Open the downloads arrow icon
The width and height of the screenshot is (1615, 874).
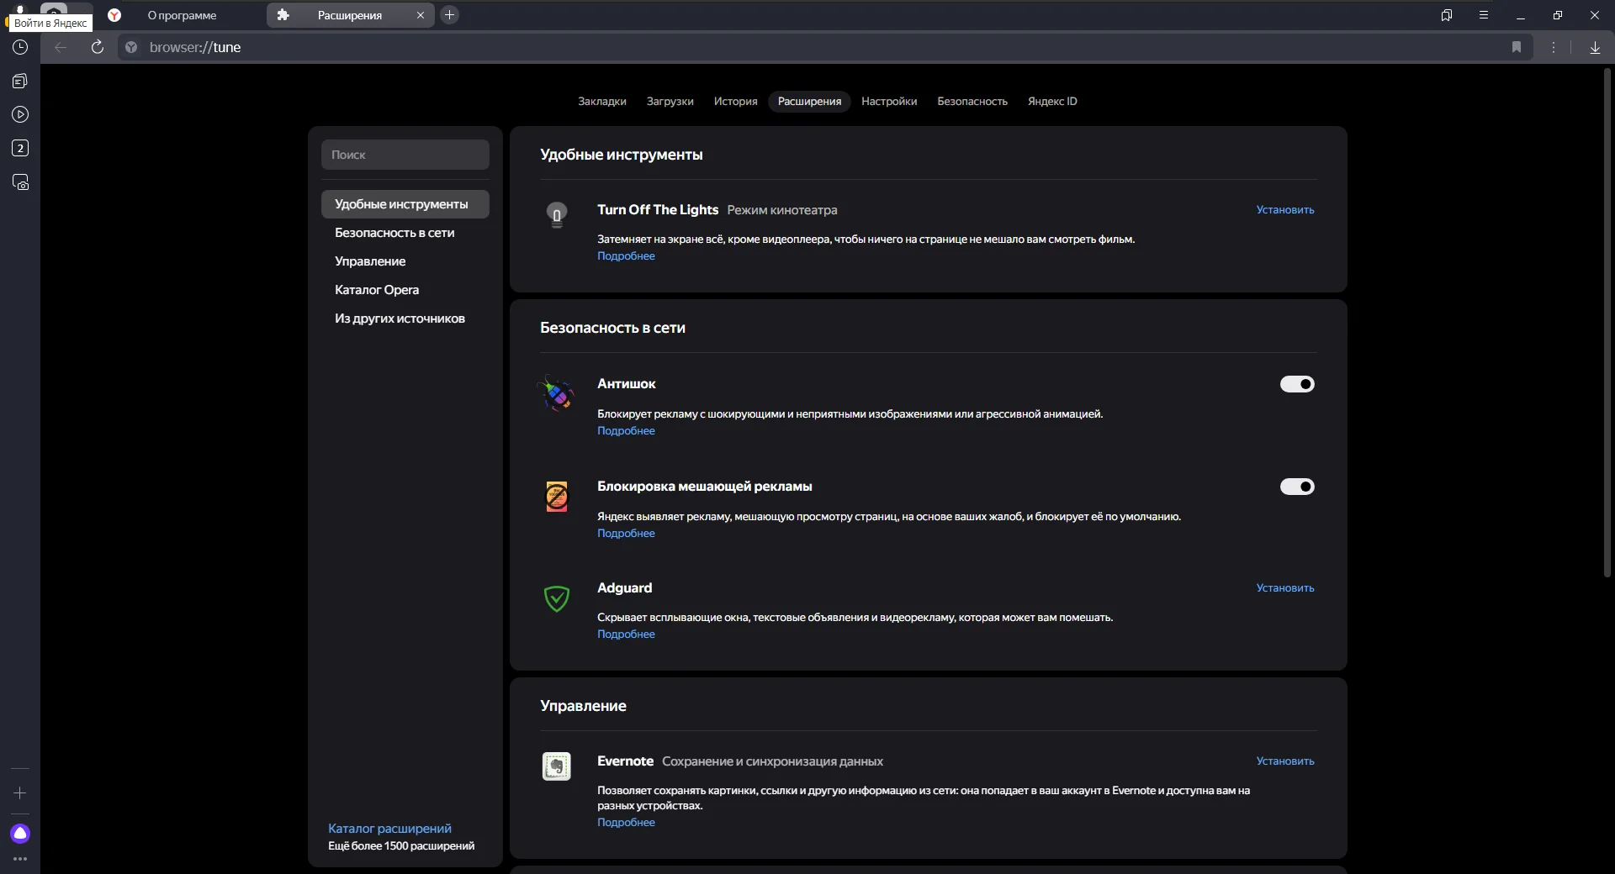coord(1595,47)
